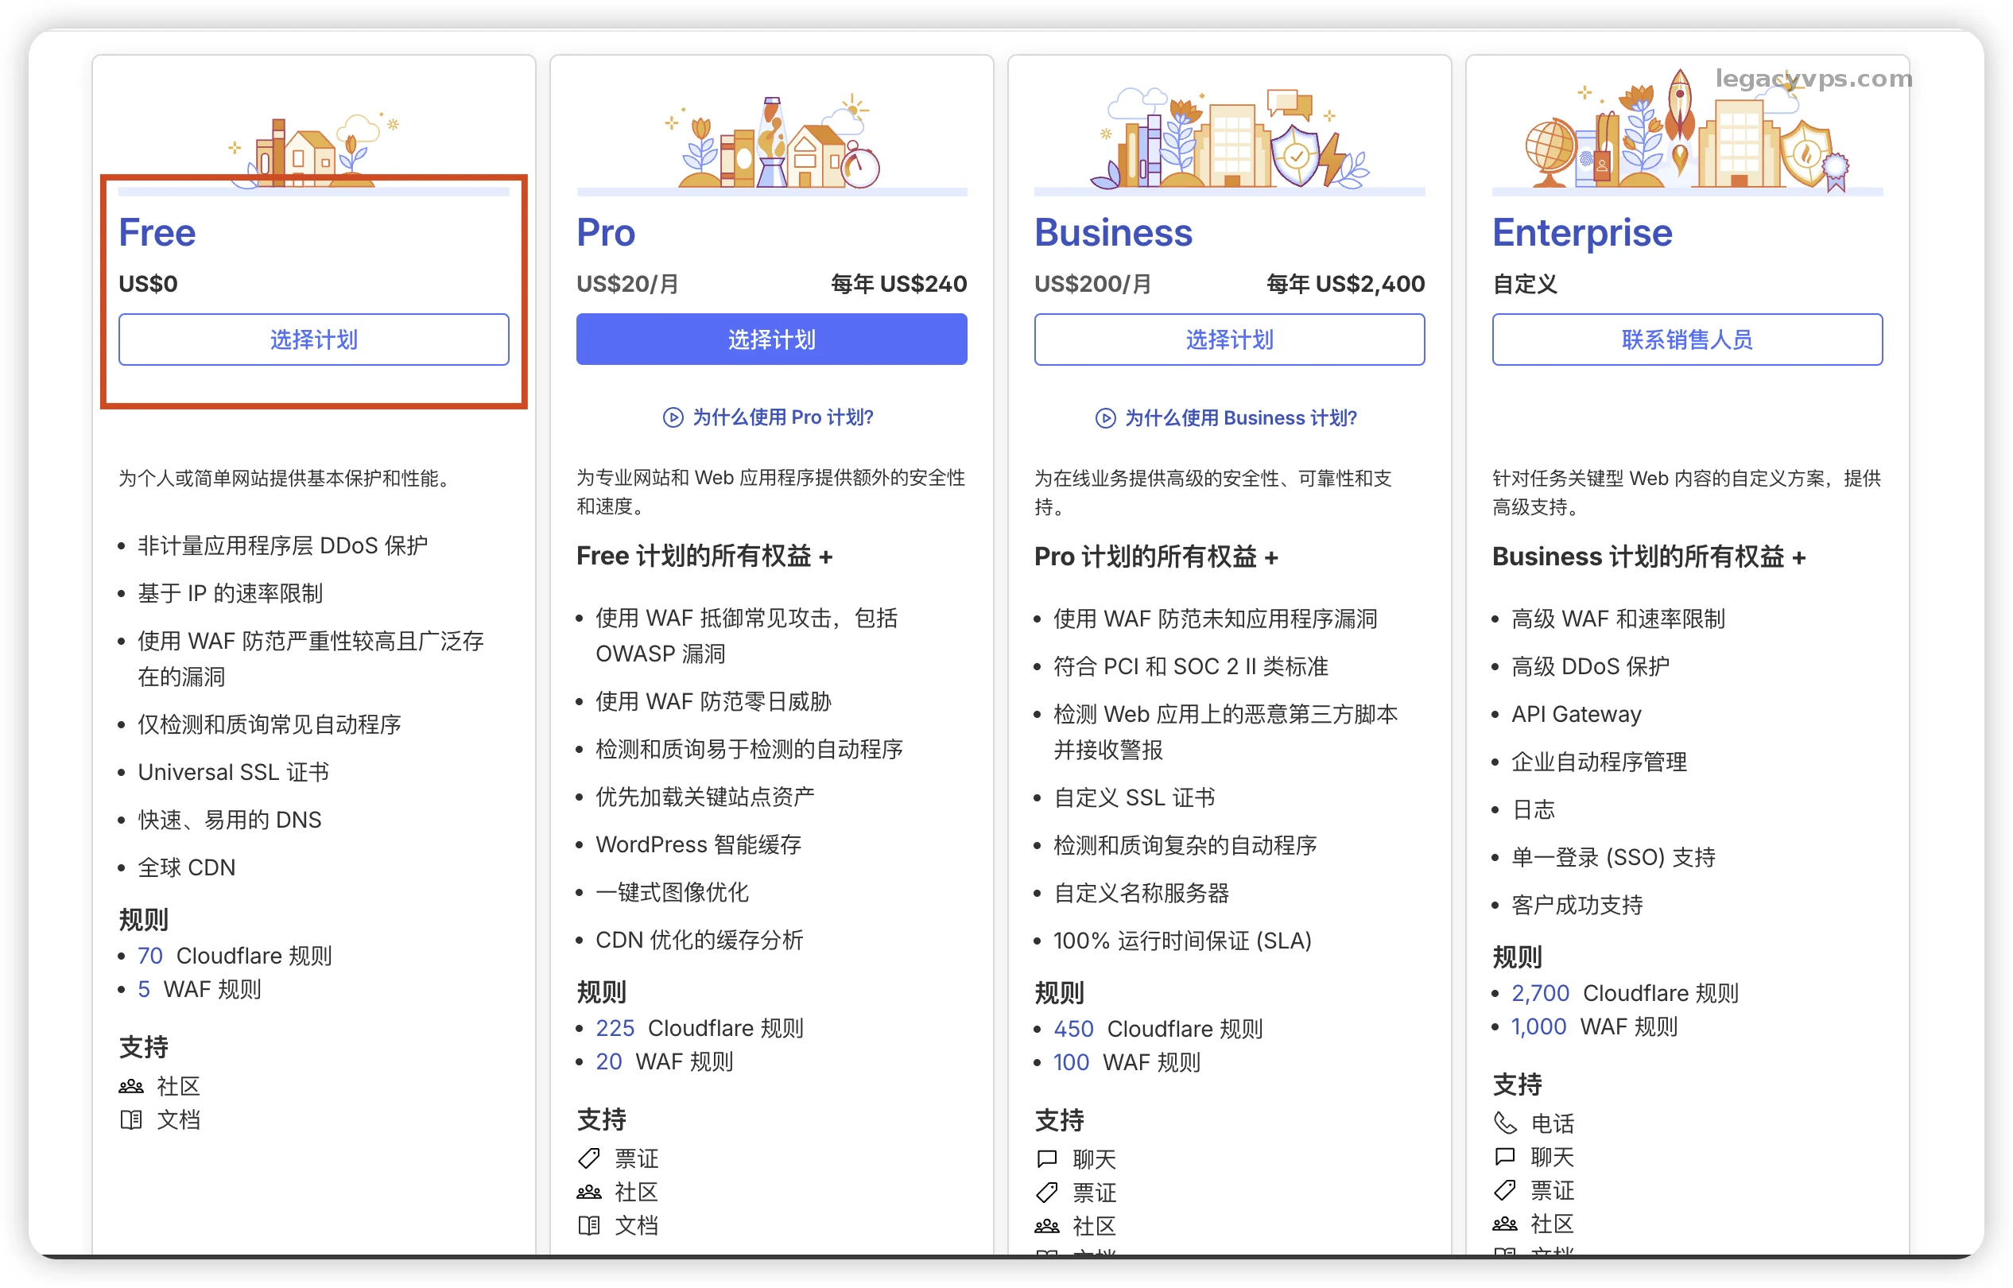Click play icon beside 为什么使用 Pro 计划
2013x1288 pixels.
673,417
